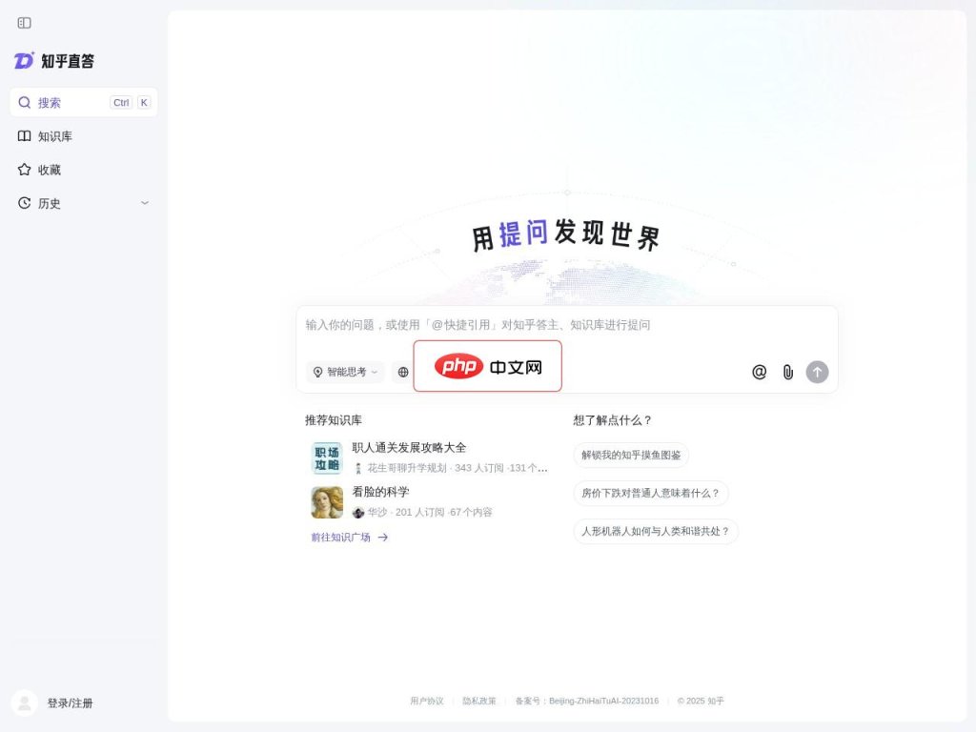Open 知识库 in the sidebar
The height and width of the screenshot is (732, 976).
pyautogui.click(x=84, y=136)
